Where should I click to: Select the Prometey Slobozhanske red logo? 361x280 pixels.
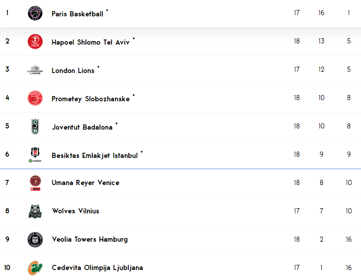[x=35, y=98]
